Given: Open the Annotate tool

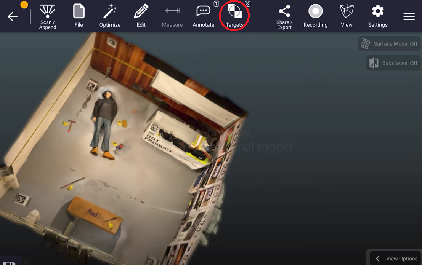Looking at the screenshot, I should pos(204,16).
